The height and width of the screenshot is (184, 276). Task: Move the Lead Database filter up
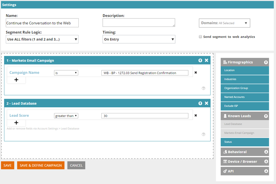pos(200,103)
